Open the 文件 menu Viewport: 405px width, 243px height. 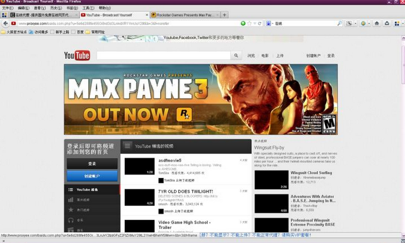point(7,8)
